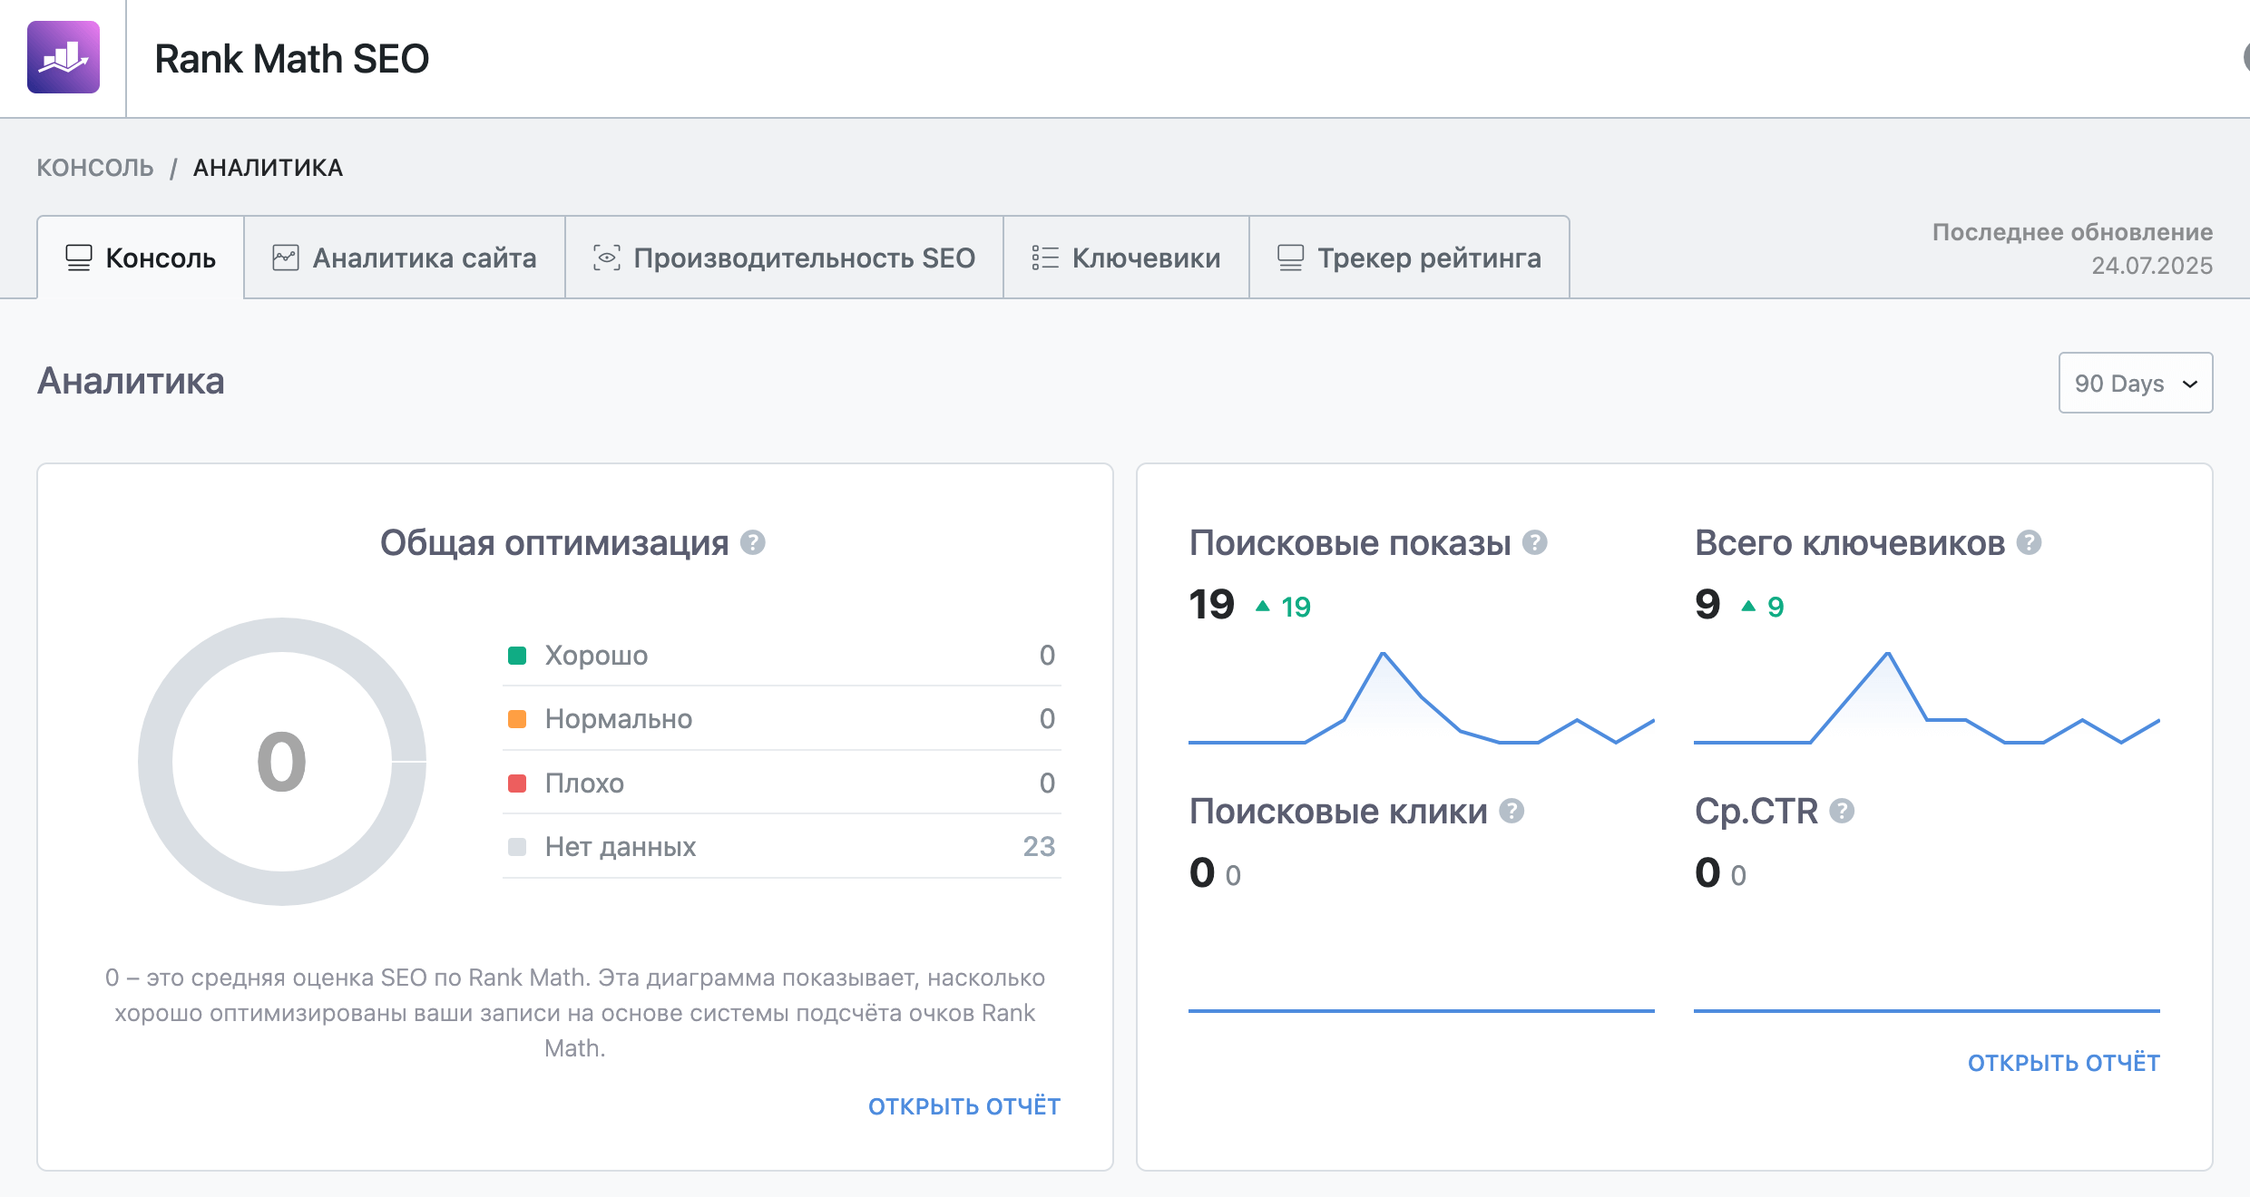Click the list icon on Ключевики tab
The image size is (2250, 1197).
click(x=1045, y=258)
